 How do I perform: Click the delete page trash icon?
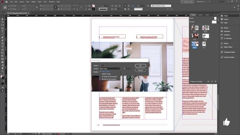pos(216,82)
